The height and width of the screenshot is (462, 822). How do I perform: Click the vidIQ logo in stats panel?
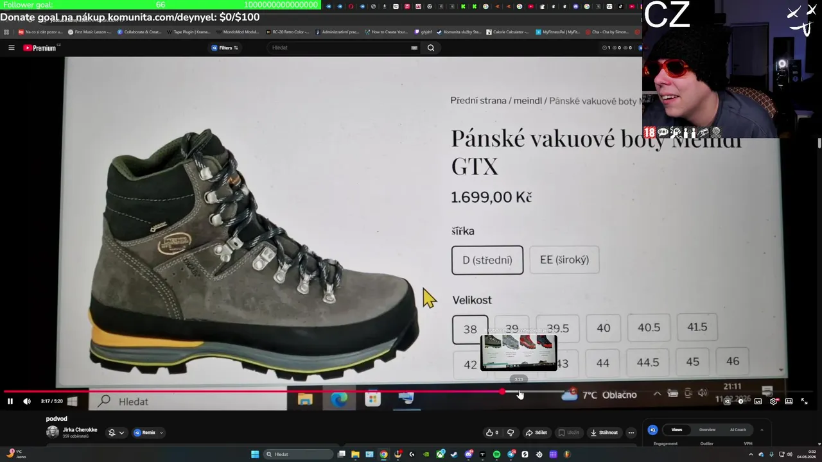coord(652,430)
